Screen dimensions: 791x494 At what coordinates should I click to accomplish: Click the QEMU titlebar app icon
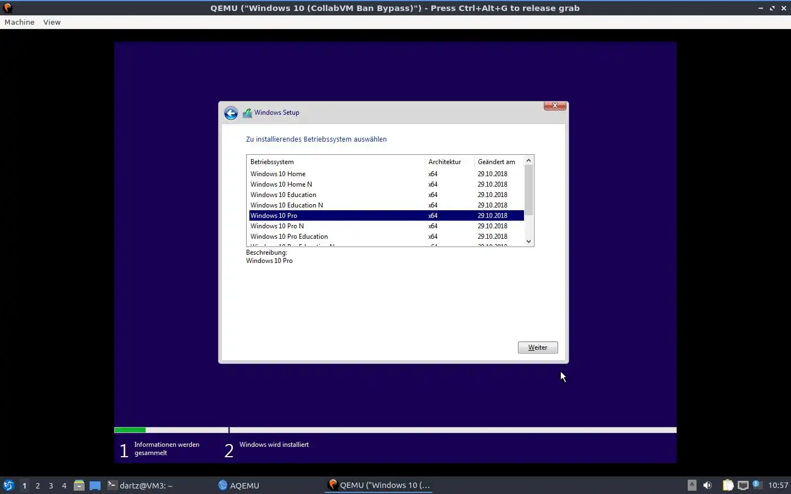click(8, 8)
